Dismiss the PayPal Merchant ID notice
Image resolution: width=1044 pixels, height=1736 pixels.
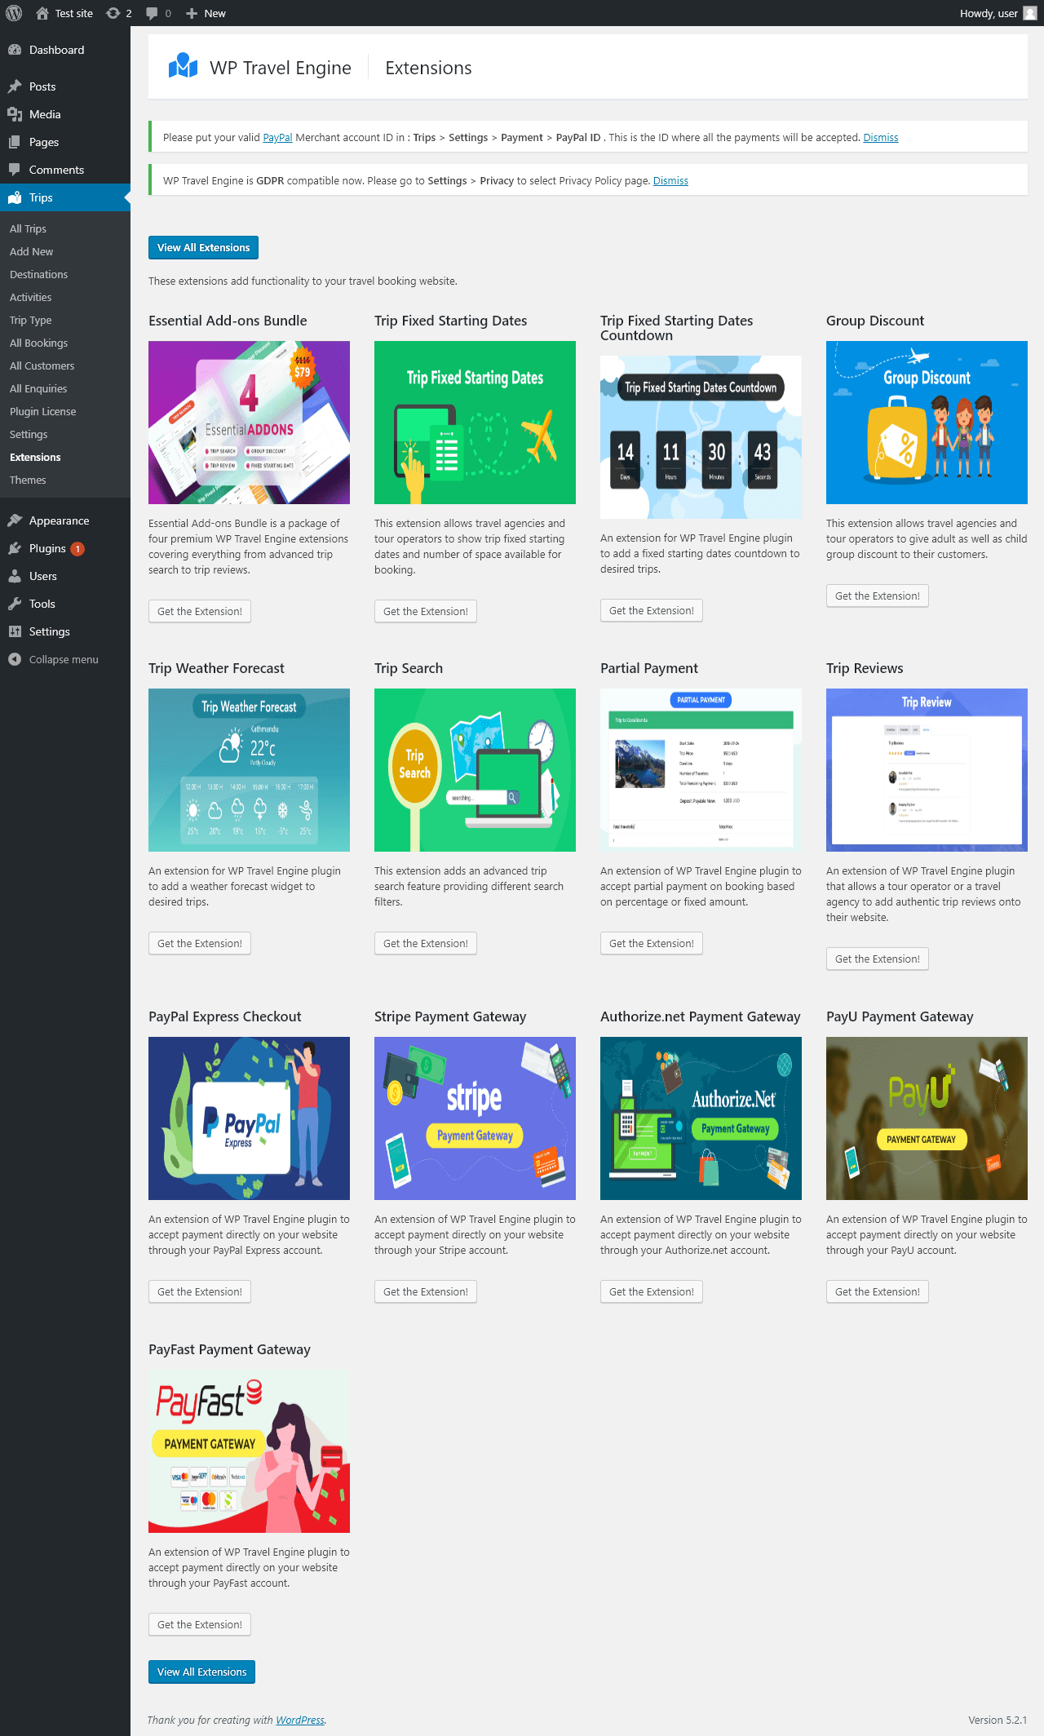[881, 138]
